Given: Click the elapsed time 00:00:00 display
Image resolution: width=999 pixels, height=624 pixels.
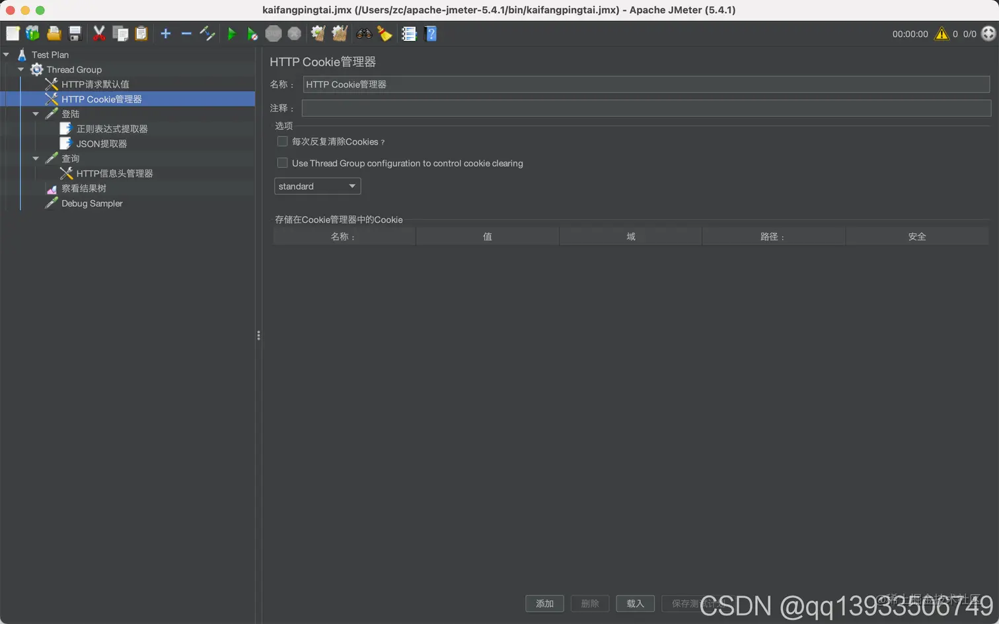Looking at the screenshot, I should tap(910, 34).
